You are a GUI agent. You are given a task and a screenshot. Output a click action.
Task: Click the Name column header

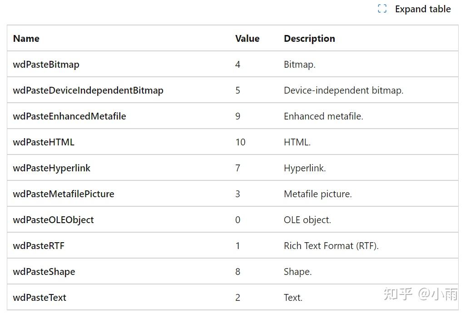tap(26, 39)
